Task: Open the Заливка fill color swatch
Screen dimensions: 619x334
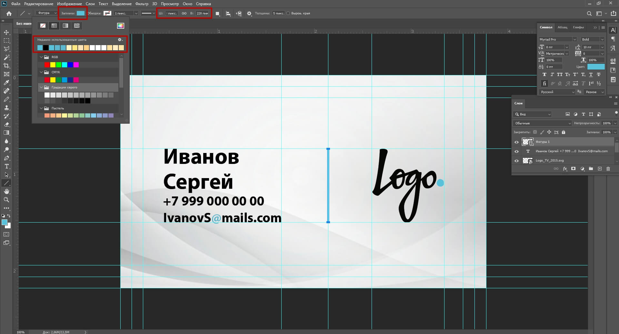Action: 81,13
